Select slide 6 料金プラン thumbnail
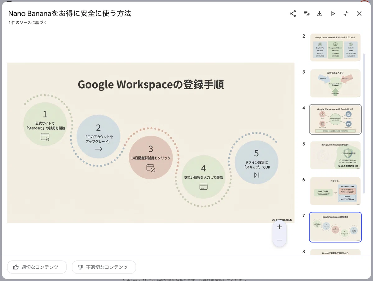Image resolution: width=373 pixels, height=281 pixels. pos(335,191)
